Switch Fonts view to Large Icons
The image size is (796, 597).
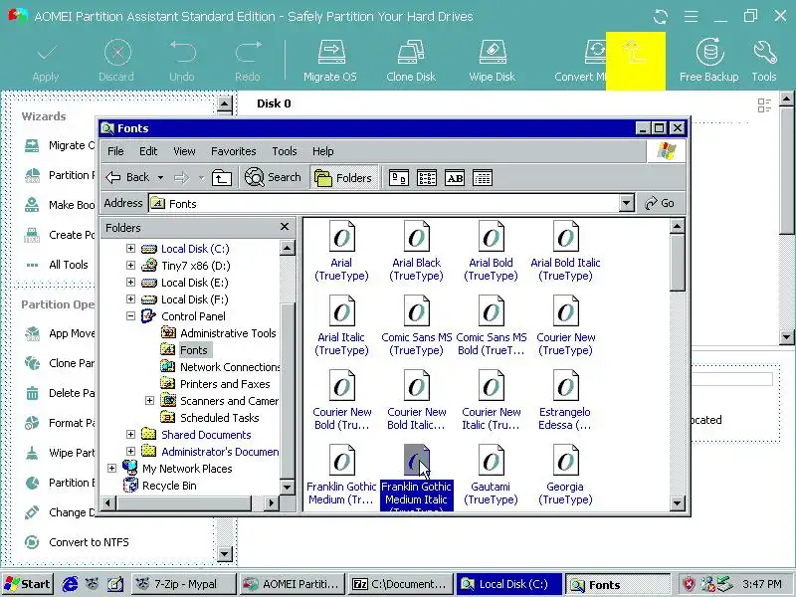click(x=399, y=178)
